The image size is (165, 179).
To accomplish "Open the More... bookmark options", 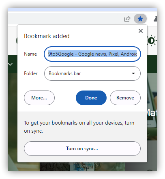I will pyautogui.click(x=39, y=98).
